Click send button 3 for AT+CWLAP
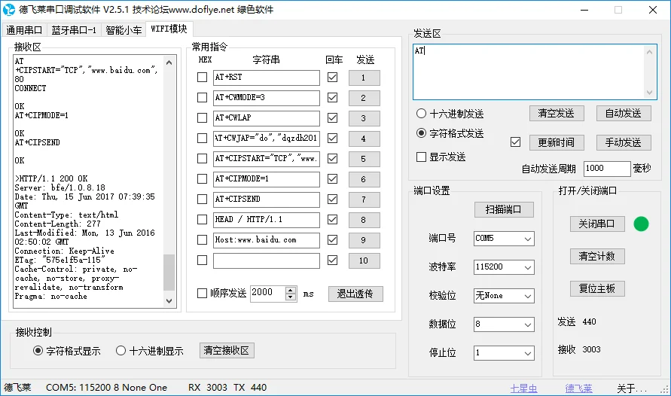Viewport: 671px width, 396px height. (364, 118)
